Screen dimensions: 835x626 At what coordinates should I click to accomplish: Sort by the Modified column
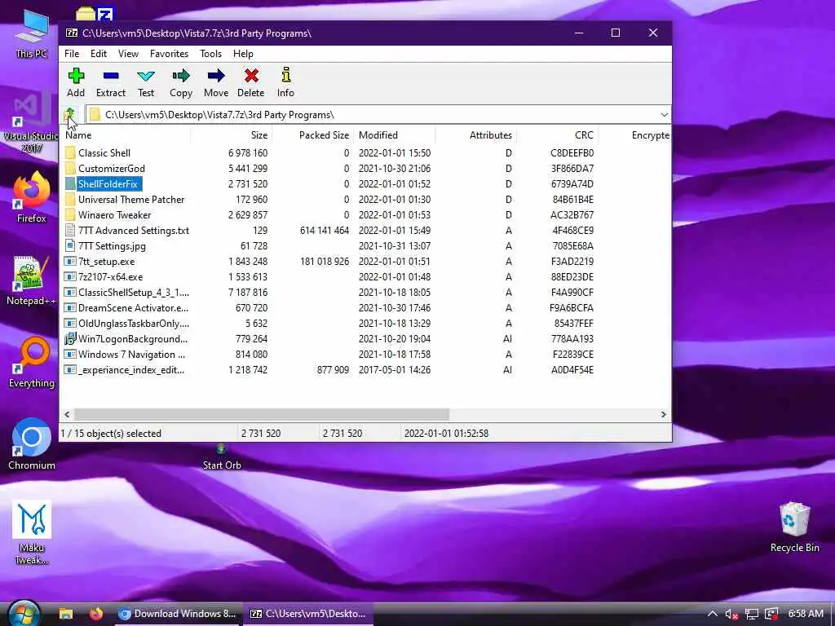395,135
